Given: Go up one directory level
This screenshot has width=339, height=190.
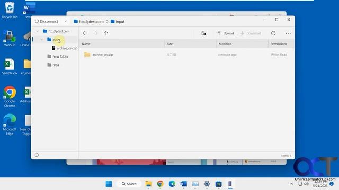Looking at the screenshot, I should tap(106, 33).
